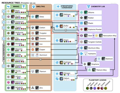Click the Sulfur gas canister icon
This screenshot has width=120, height=93.
coord(62,26)
